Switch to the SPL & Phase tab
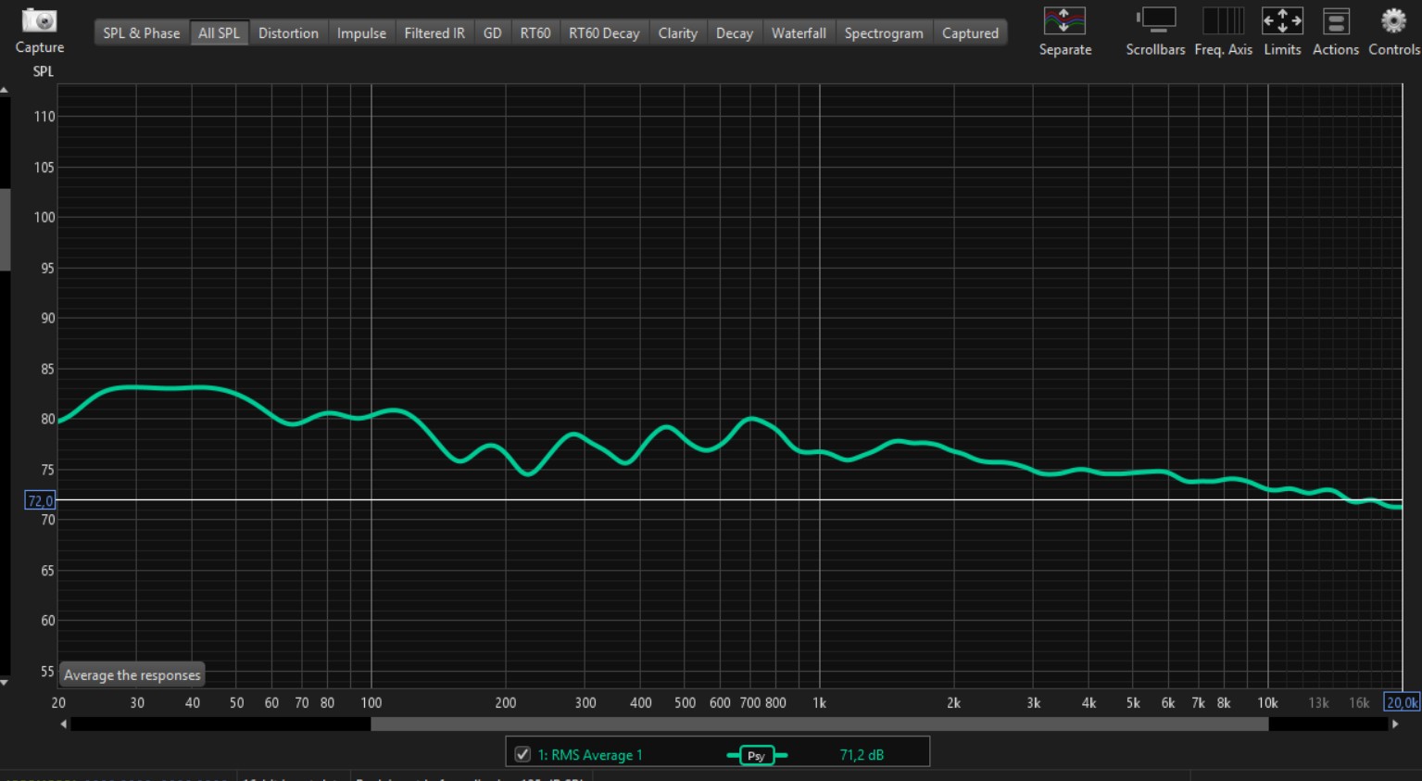Image resolution: width=1422 pixels, height=781 pixels. [x=142, y=33]
